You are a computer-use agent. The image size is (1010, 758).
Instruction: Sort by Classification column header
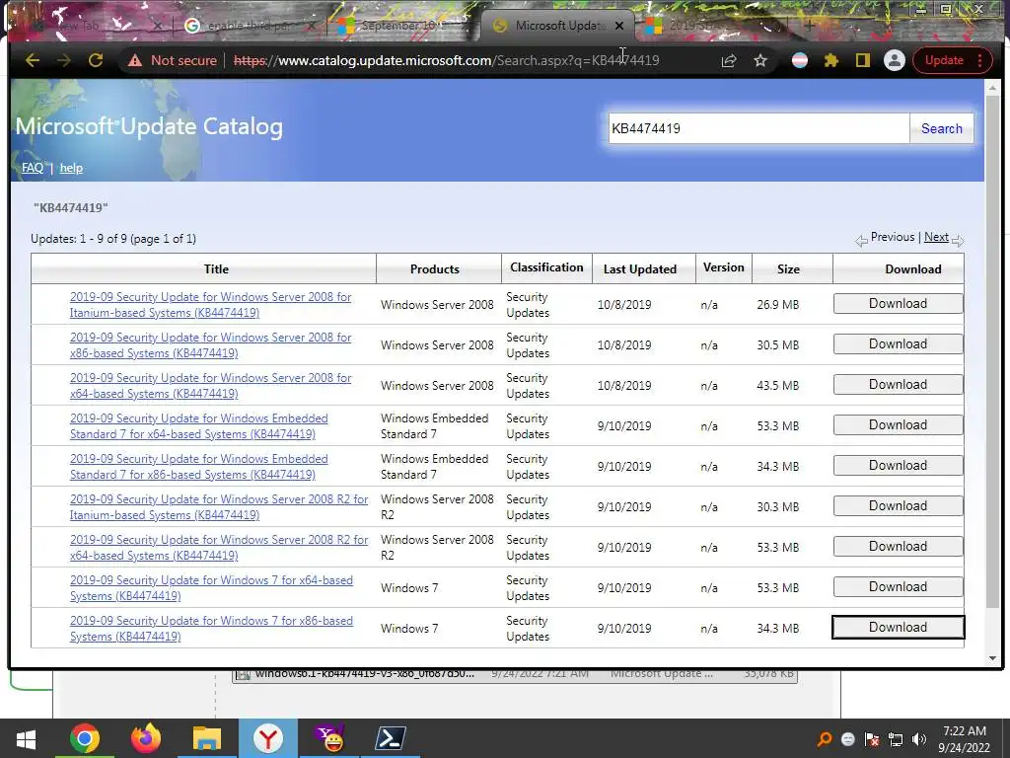(x=546, y=266)
